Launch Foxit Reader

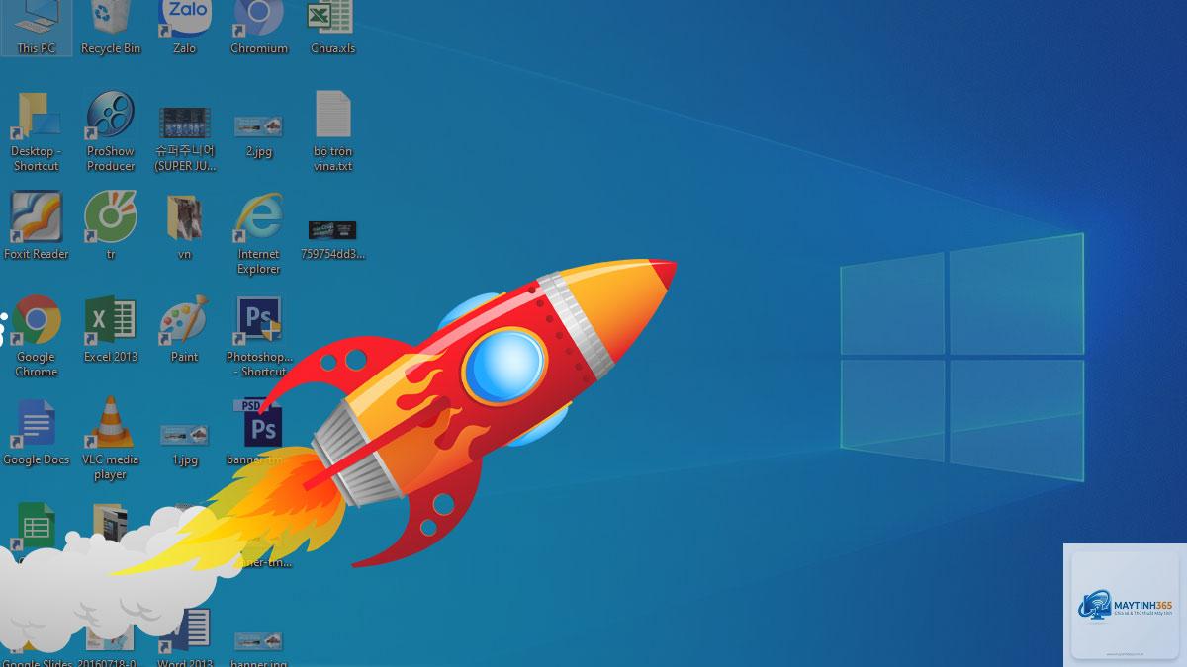[x=37, y=226]
